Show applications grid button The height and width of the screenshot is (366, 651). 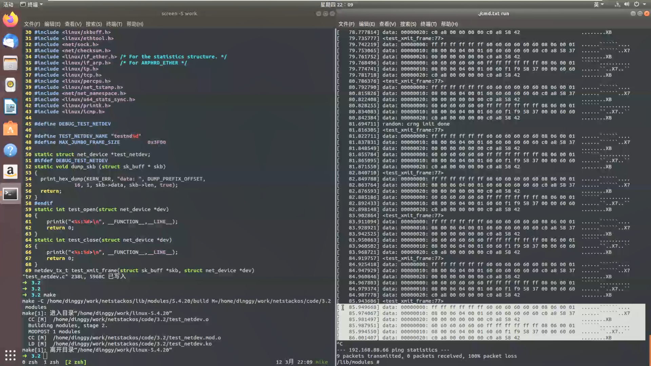pyautogui.click(x=10, y=355)
